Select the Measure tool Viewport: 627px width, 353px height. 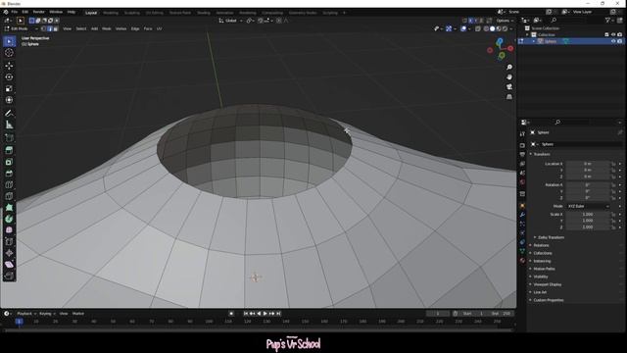(9, 126)
